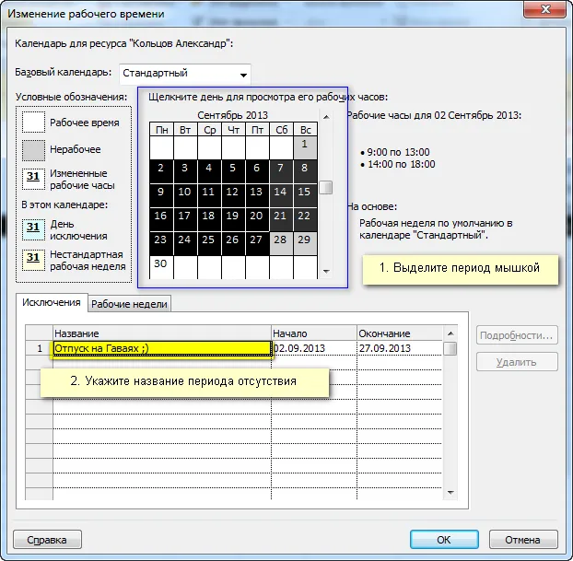Screen dimensions: 573x561
Task: Select the 'Исключения' tab
Action: click(x=52, y=303)
